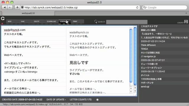Click the <strong>すごいね</strong> line in the editor
This screenshot has width=189, height=106.
point(21,72)
